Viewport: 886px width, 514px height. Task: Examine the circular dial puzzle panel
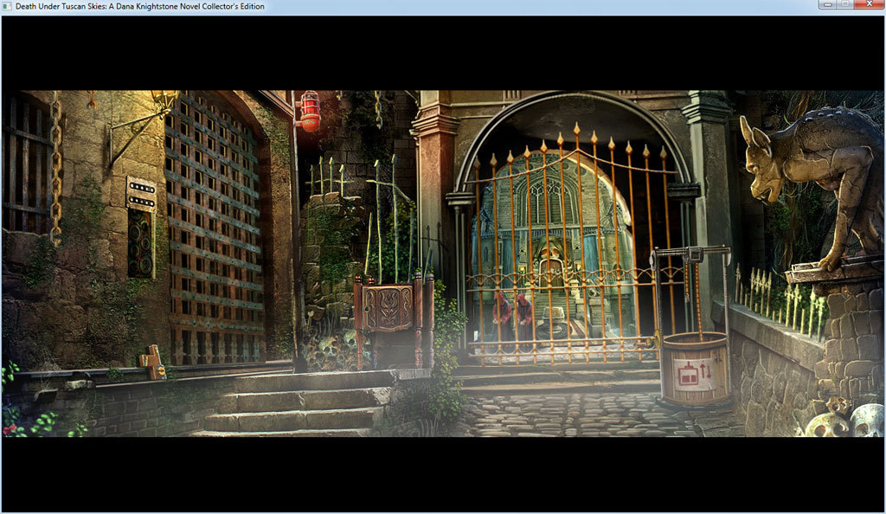click(141, 244)
